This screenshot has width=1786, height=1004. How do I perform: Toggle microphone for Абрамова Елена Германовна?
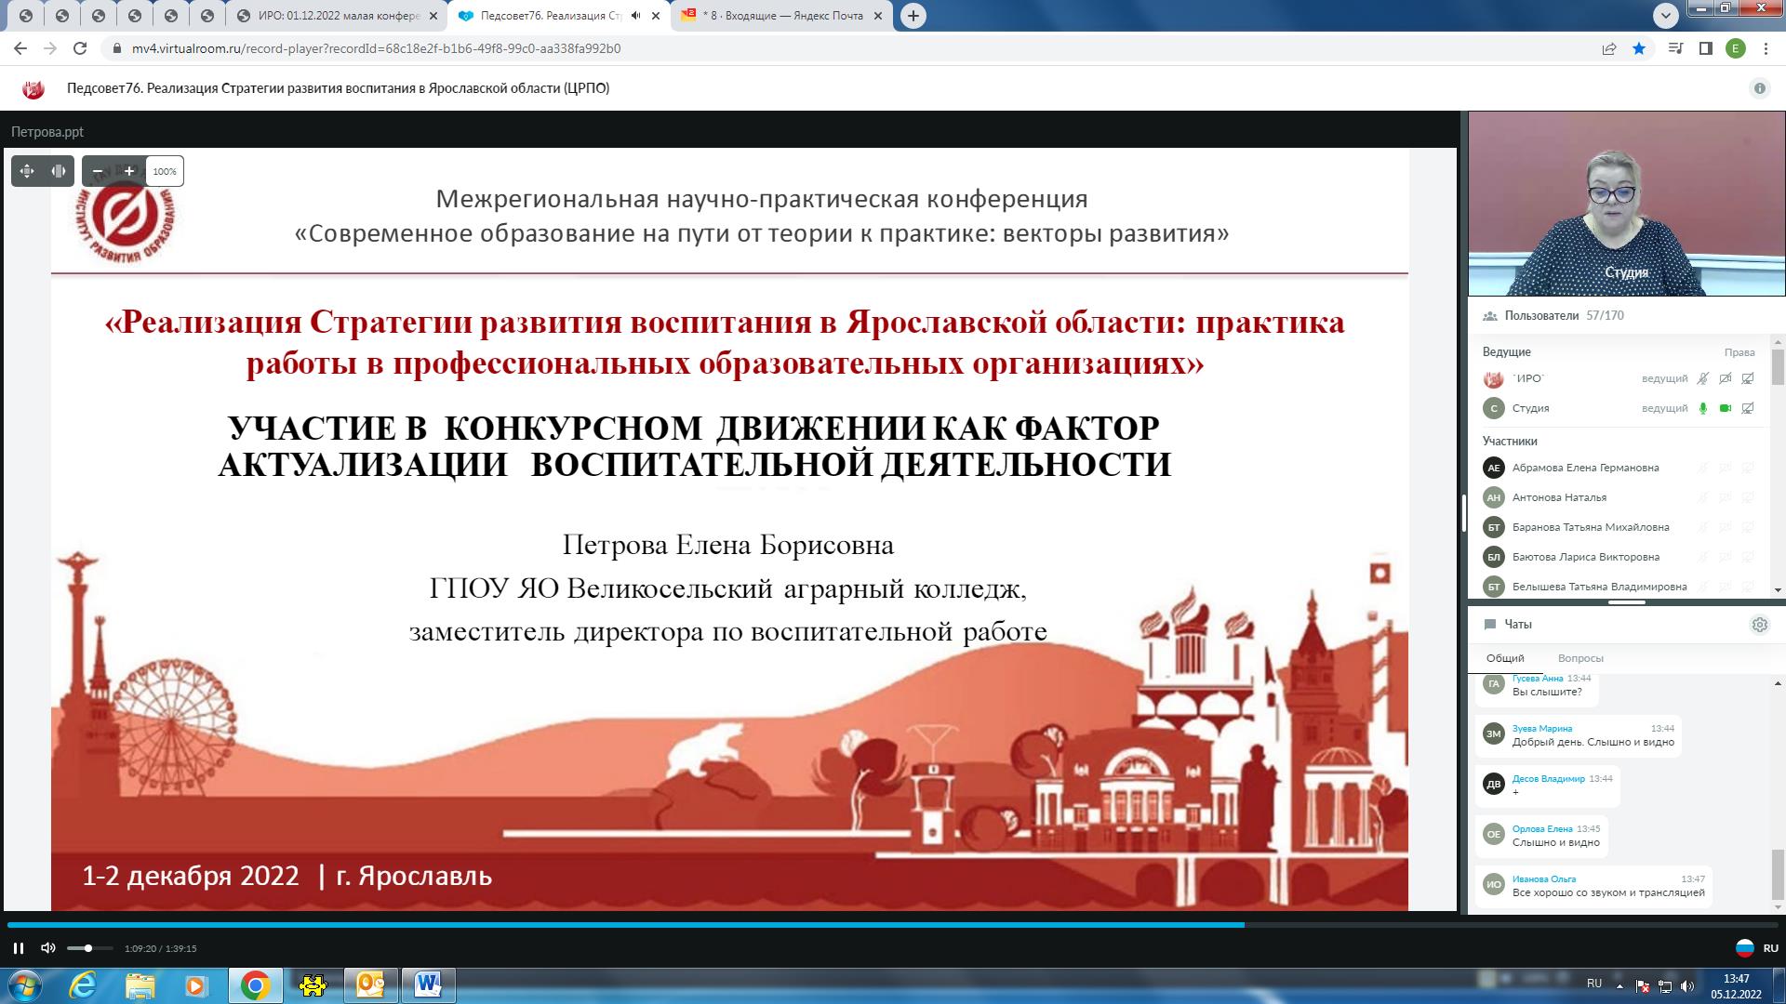pos(1703,468)
